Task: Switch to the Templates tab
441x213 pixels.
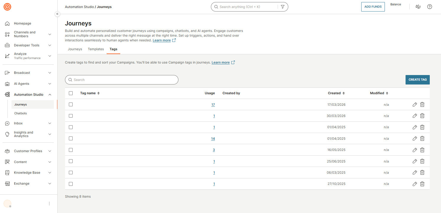Action: point(96,49)
